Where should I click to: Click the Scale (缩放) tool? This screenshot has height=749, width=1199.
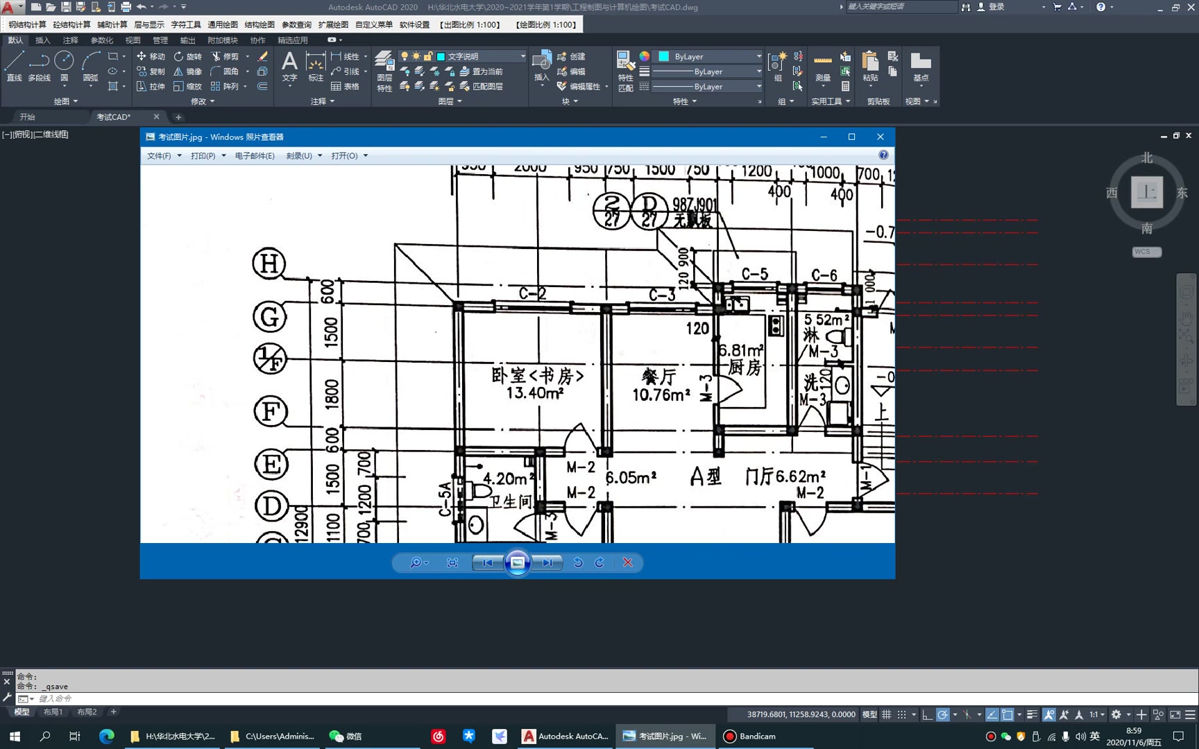click(x=187, y=87)
